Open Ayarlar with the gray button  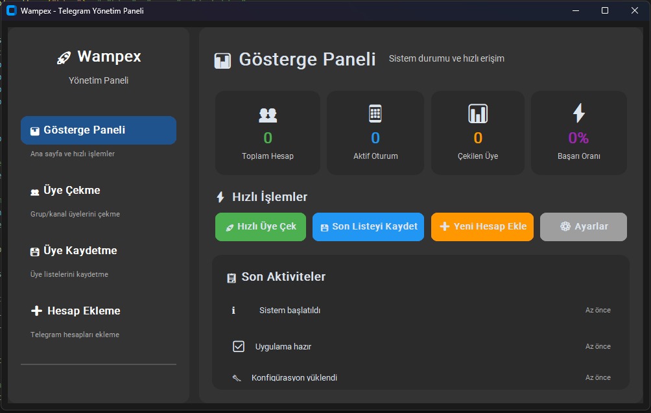584,227
